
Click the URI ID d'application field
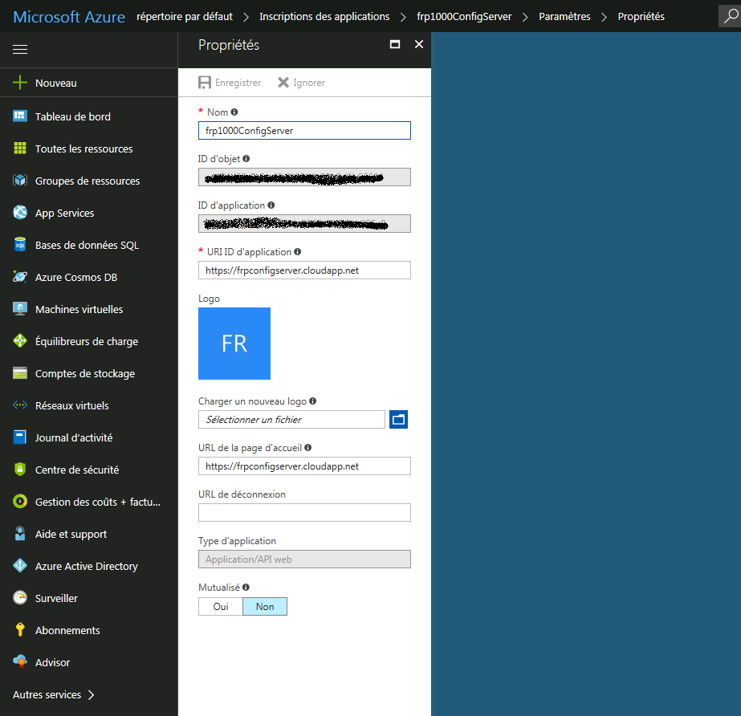coord(304,271)
